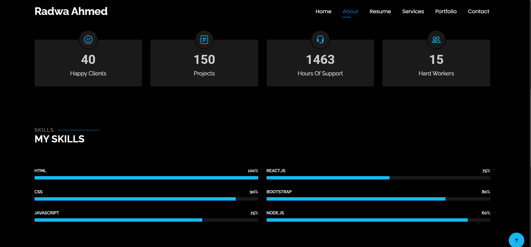This screenshot has height=247, width=531.
Task: Open the Home navigation link
Action: (x=323, y=12)
